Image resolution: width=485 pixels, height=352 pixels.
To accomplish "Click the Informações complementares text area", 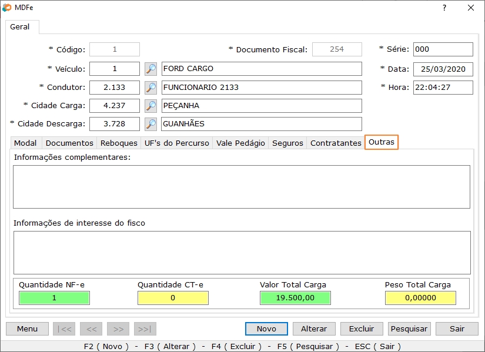I will click(241, 186).
